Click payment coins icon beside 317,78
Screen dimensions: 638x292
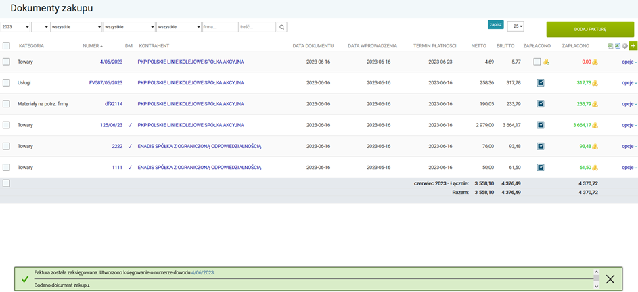click(595, 83)
